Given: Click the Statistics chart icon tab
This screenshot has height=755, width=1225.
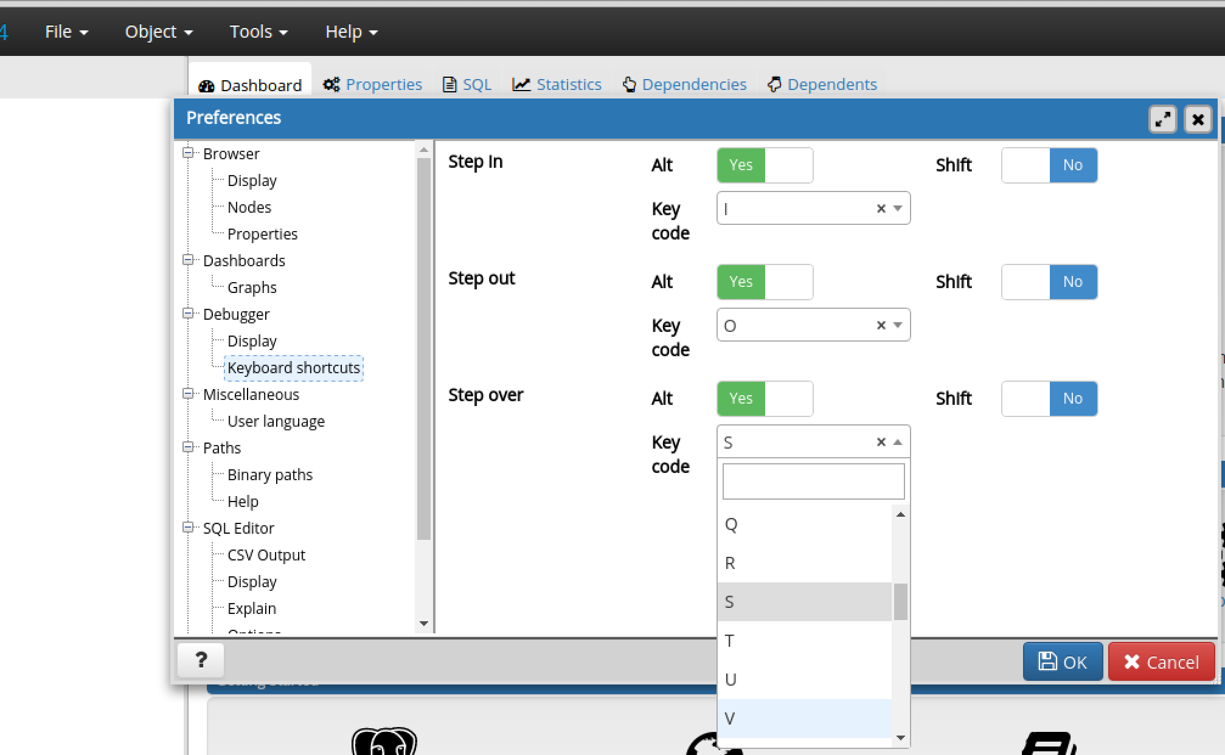Looking at the screenshot, I should (x=521, y=84).
